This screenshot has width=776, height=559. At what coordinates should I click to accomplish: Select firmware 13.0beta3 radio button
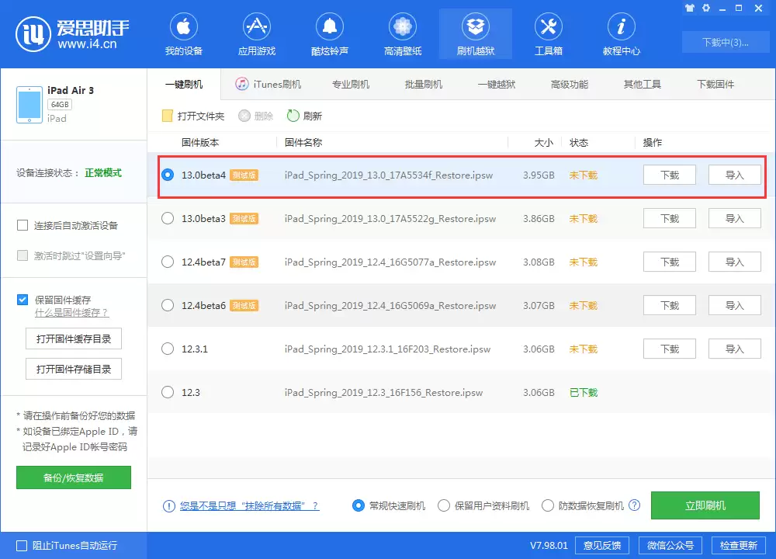tap(168, 218)
